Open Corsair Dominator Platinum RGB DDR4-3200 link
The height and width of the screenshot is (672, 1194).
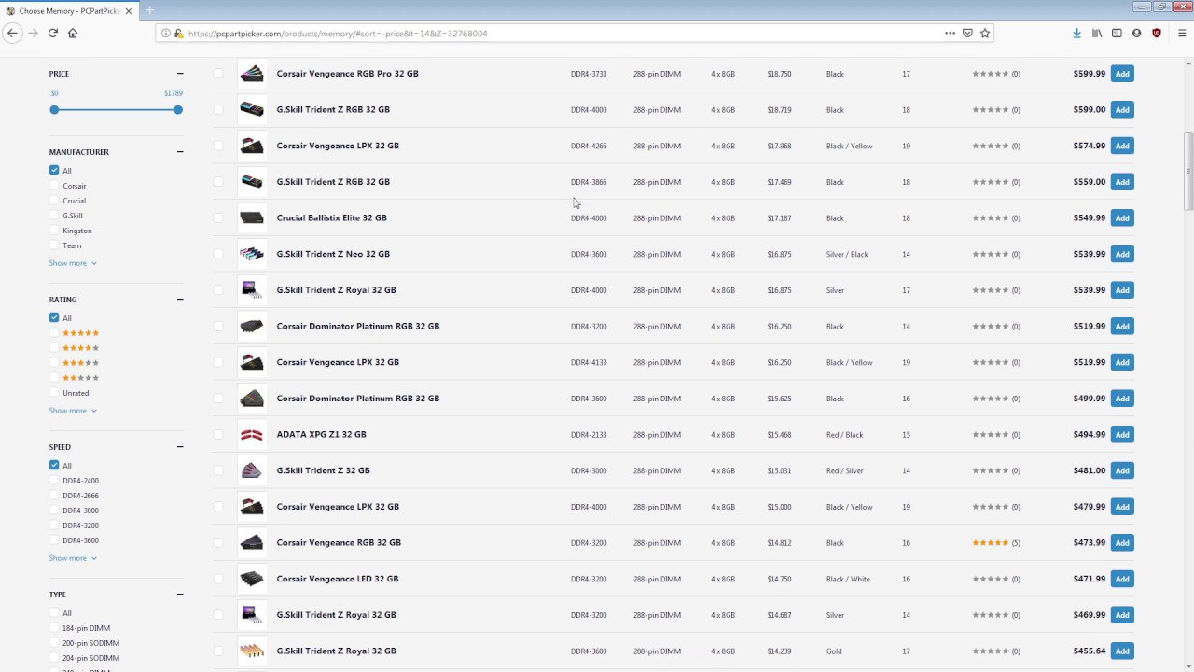pos(358,326)
